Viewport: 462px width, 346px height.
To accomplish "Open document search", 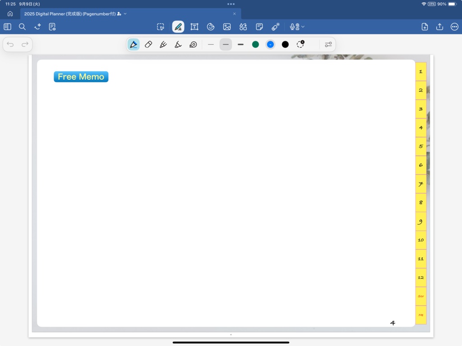I will (x=22, y=27).
